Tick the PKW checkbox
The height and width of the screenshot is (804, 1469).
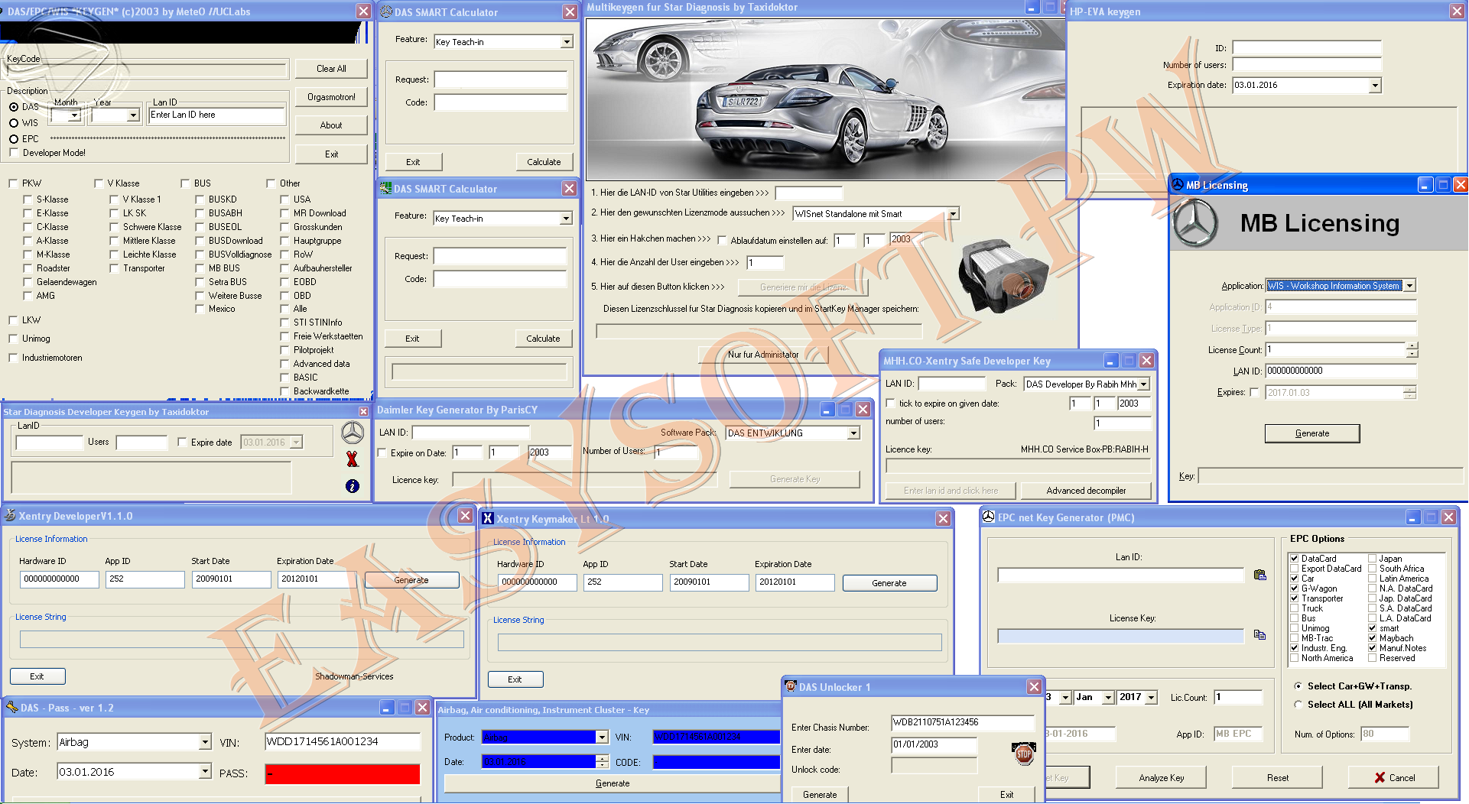point(13,183)
